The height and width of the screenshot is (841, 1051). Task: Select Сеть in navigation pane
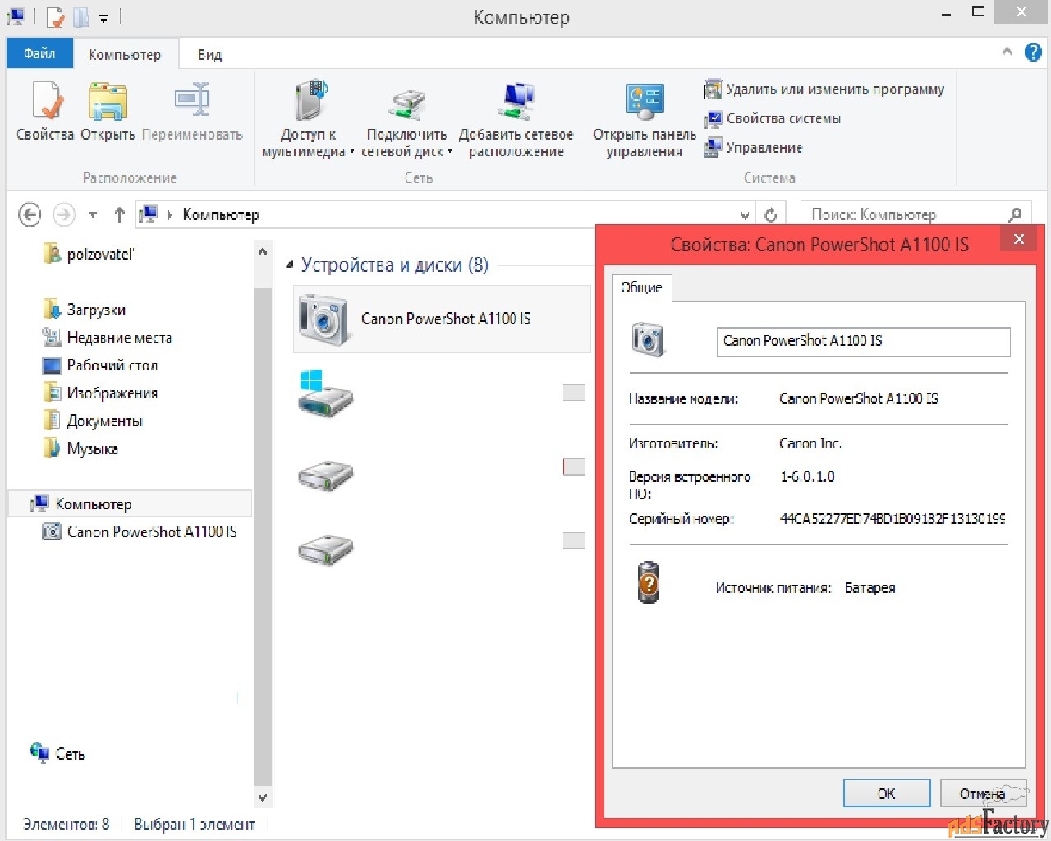click(x=57, y=754)
